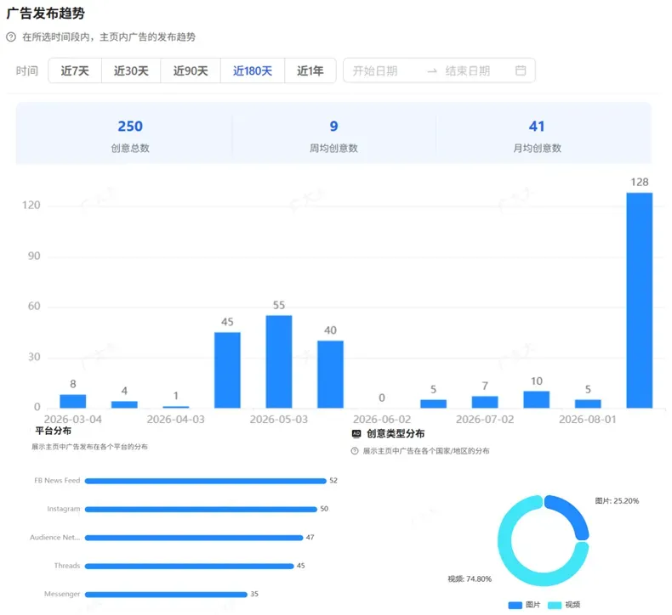The height and width of the screenshot is (615, 672).
Task: Click the value 35 beside Messenger
Action: coord(254,595)
